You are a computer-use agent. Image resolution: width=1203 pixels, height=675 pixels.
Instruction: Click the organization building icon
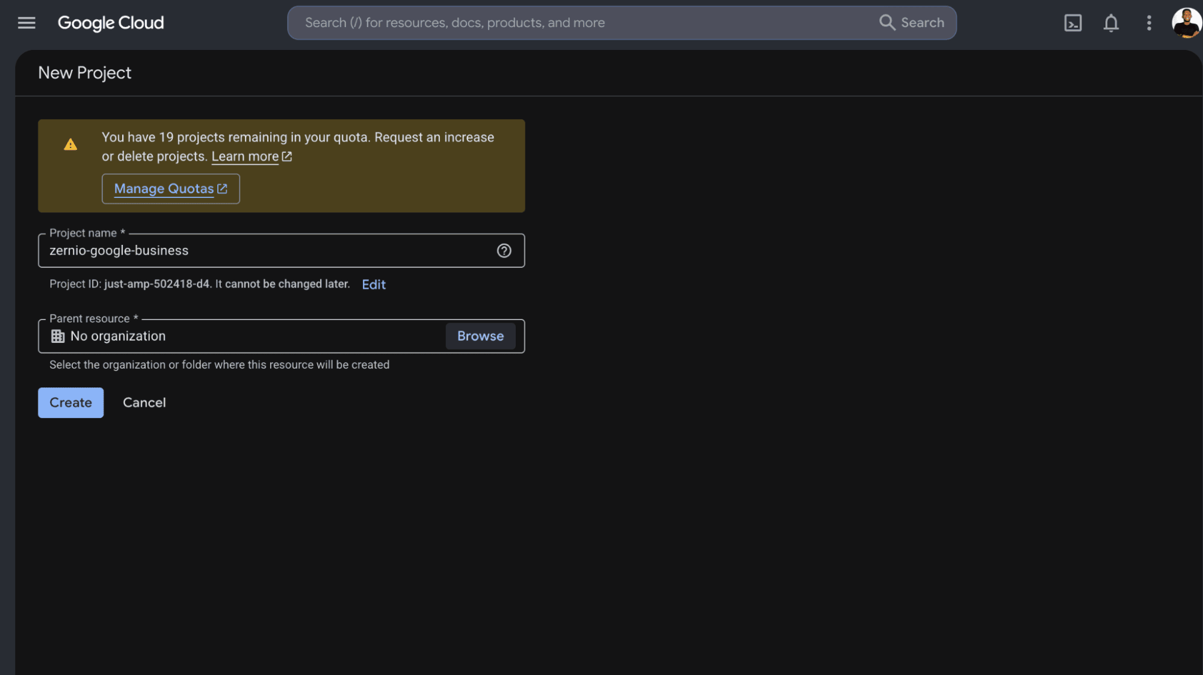tap(58, 336)
